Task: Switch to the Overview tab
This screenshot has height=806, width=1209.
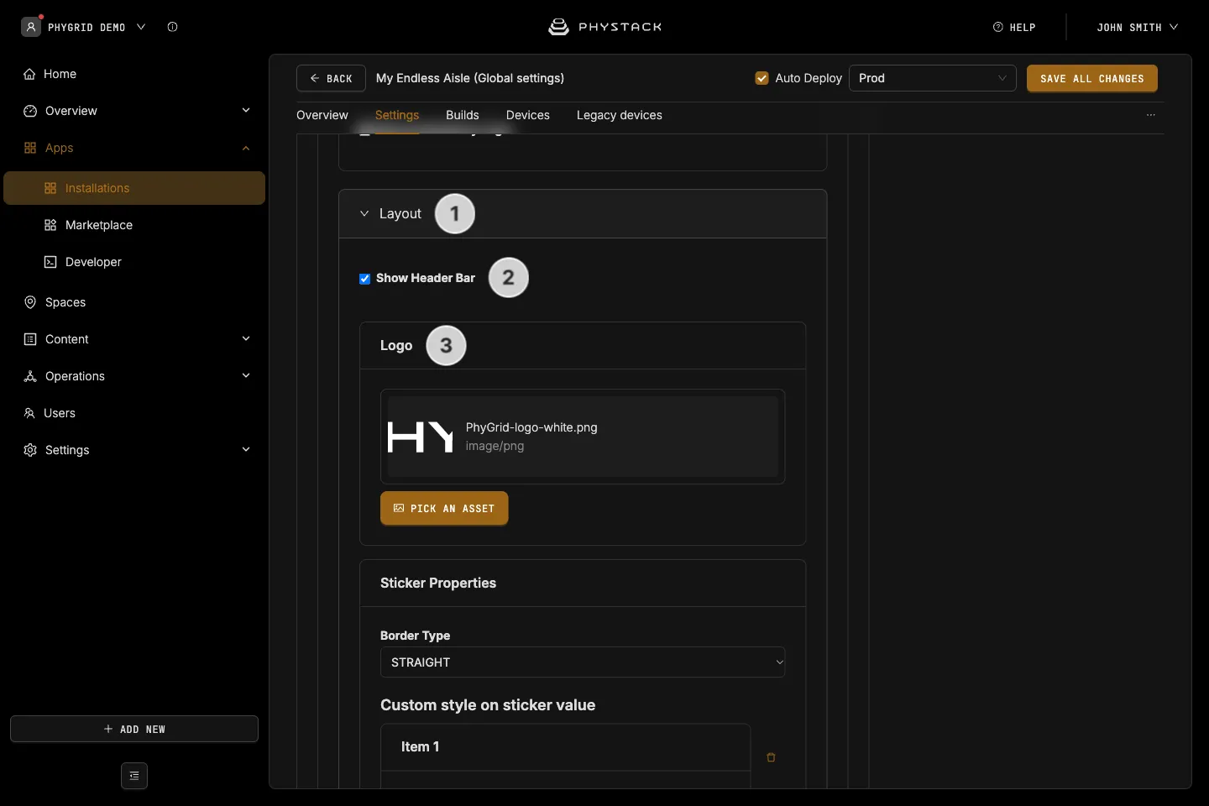Action: click(x=322, y=115)
